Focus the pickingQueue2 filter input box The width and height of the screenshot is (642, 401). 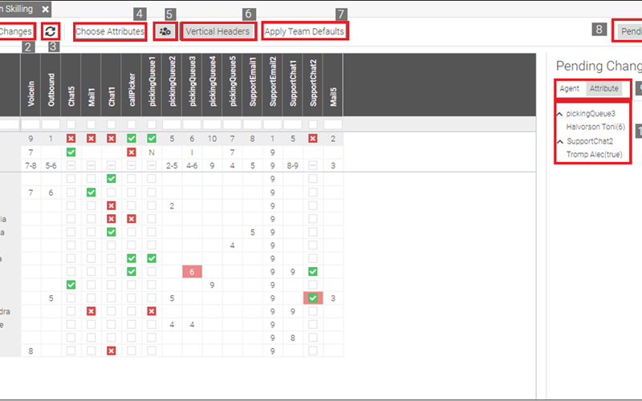coord(172,124)
